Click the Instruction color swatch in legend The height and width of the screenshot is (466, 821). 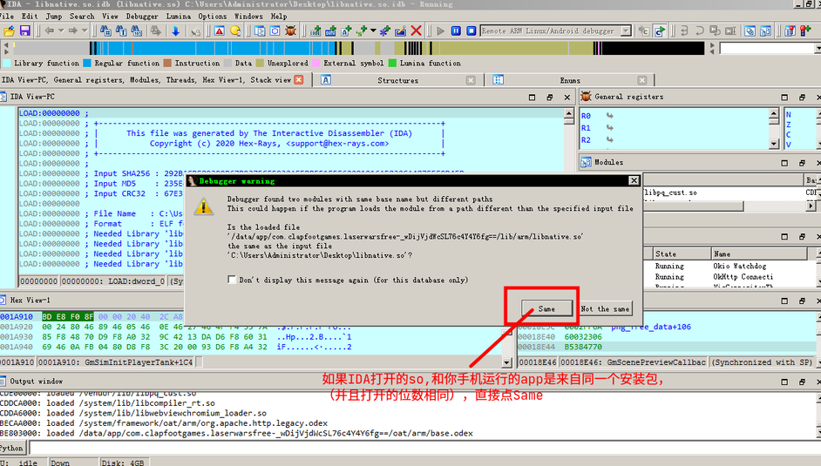pyautogui.click(x=167, y=64)
